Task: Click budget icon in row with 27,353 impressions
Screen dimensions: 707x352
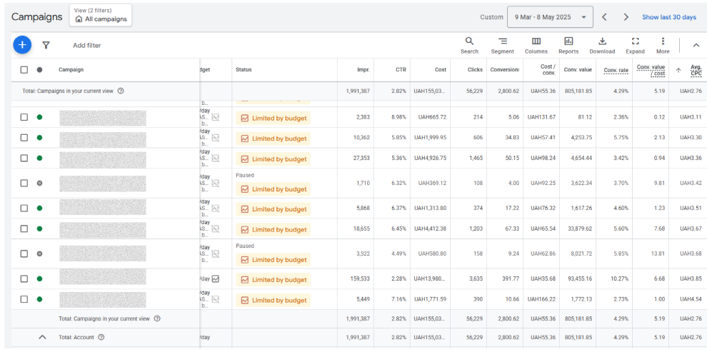Action: point(216,159)
